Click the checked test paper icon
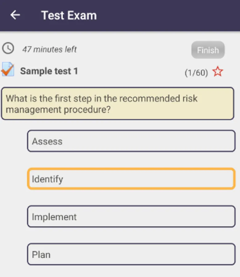The image size is (240, 277). 8,70
